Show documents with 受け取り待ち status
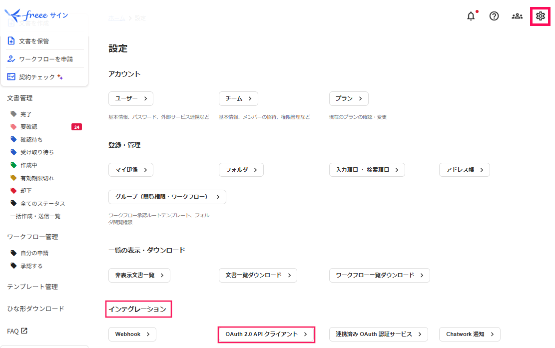The image size is (555, 348). (37, 152)
